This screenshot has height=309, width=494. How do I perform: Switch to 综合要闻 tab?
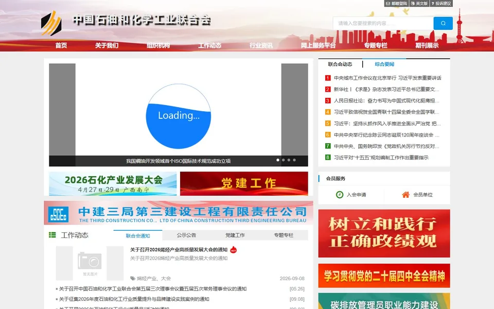point(384,64)
